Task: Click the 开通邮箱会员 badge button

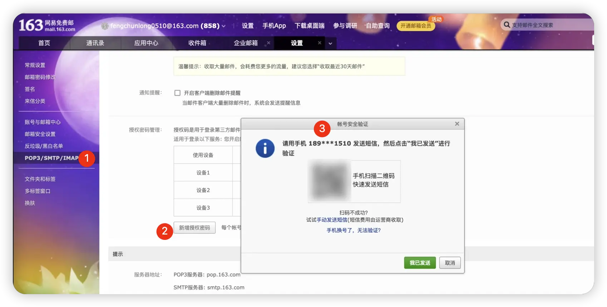Action: 416,26
